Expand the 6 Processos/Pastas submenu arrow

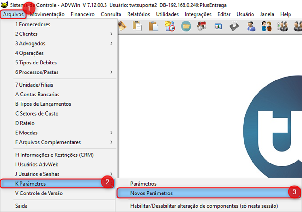tap(111, 72)
